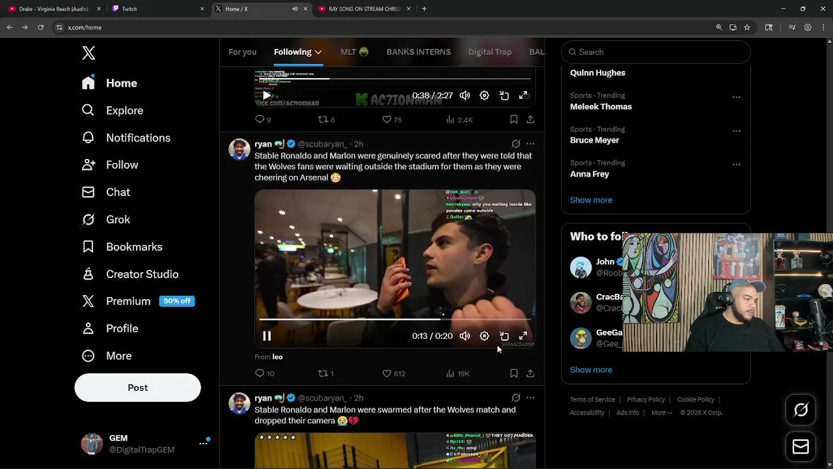Open the messages floating button
The height and width of the screenshot is (469, 833).
(x=800, y=447)
